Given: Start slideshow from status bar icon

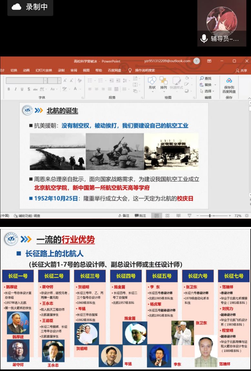Looking at the screenshot, I should click(189, 216).
